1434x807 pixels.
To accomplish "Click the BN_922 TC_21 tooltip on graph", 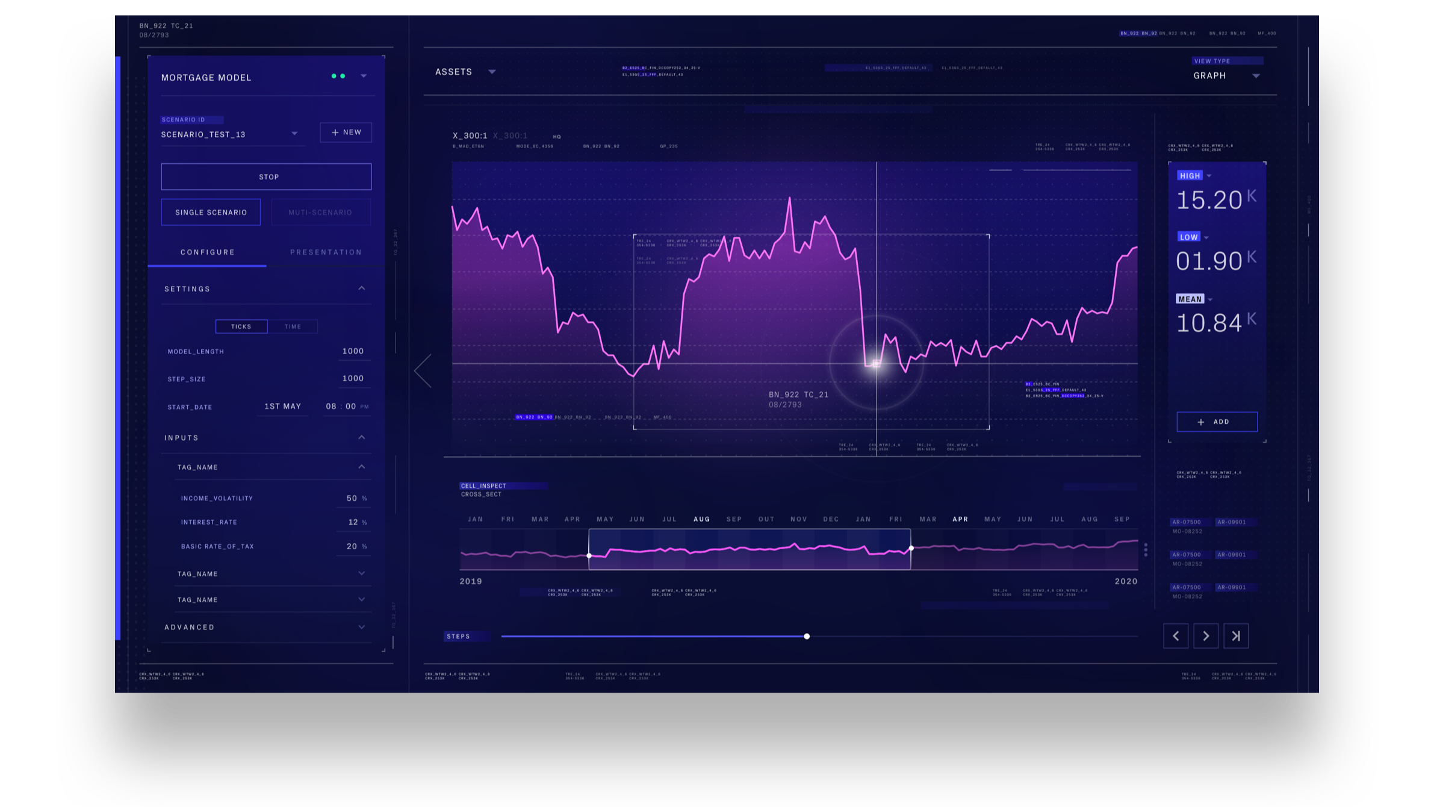I will point(798,394).
